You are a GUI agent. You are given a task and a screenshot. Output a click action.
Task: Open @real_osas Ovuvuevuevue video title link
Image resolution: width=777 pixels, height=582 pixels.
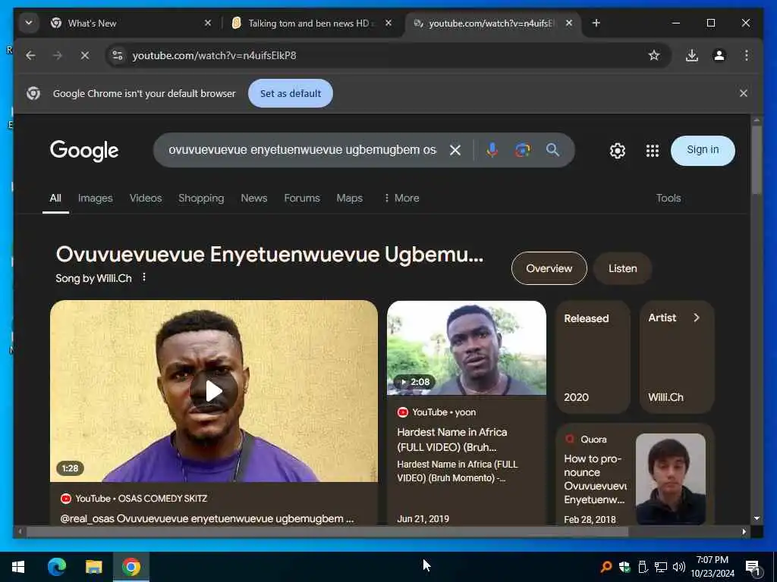point(206,518)
